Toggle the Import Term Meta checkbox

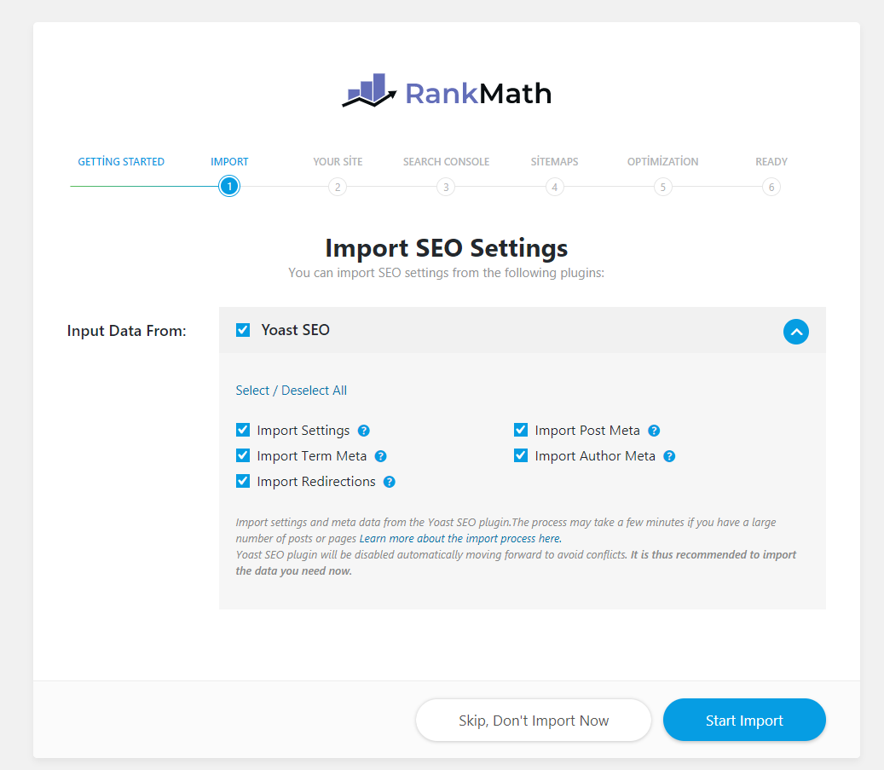[243, 455]
